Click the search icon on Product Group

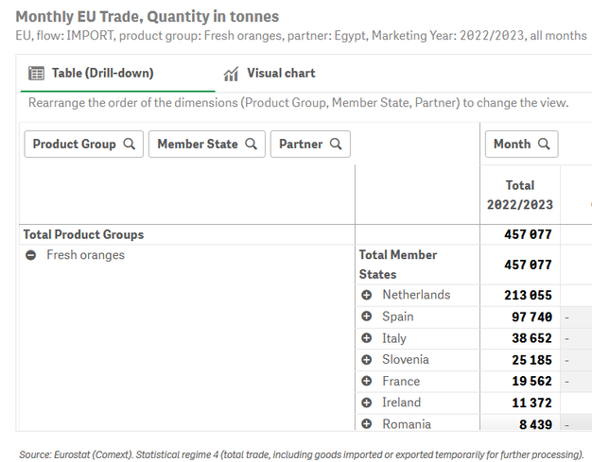pos(130,145)
